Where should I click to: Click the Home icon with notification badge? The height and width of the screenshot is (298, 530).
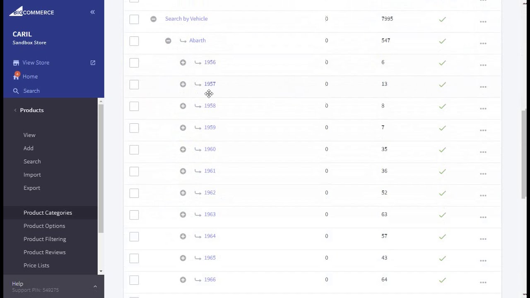click(16, 76)
